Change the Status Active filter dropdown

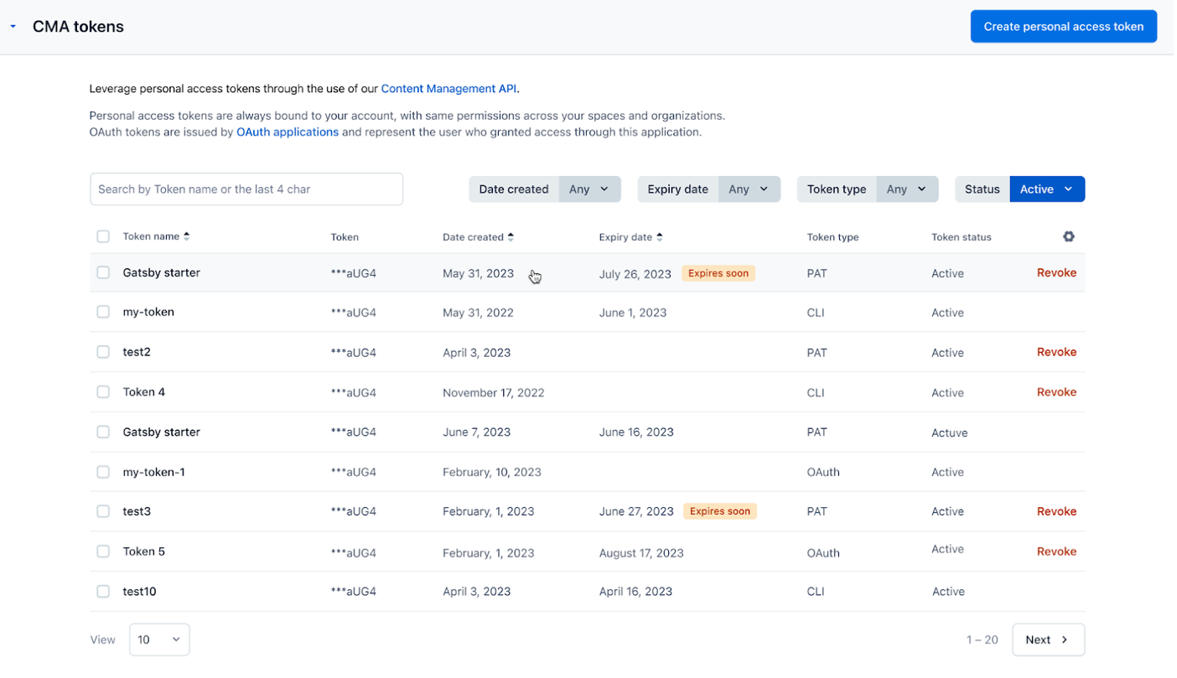tap(1047, 189)
